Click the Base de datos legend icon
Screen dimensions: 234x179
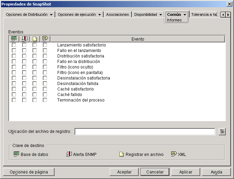click(x=17, y=154)
